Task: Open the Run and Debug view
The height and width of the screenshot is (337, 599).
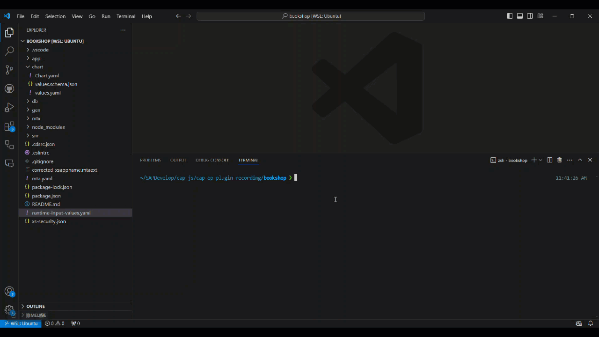Action: pos(9,108)
